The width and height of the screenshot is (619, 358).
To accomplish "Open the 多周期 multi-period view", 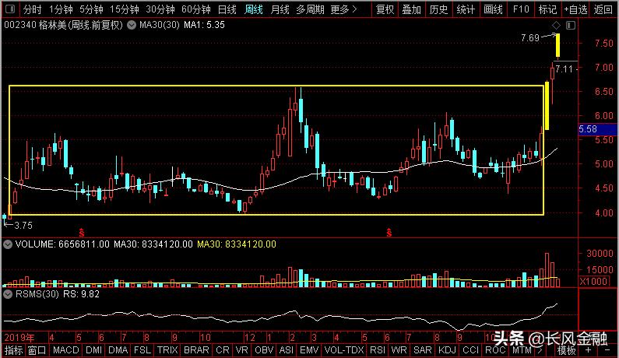I will coord(311,9).
